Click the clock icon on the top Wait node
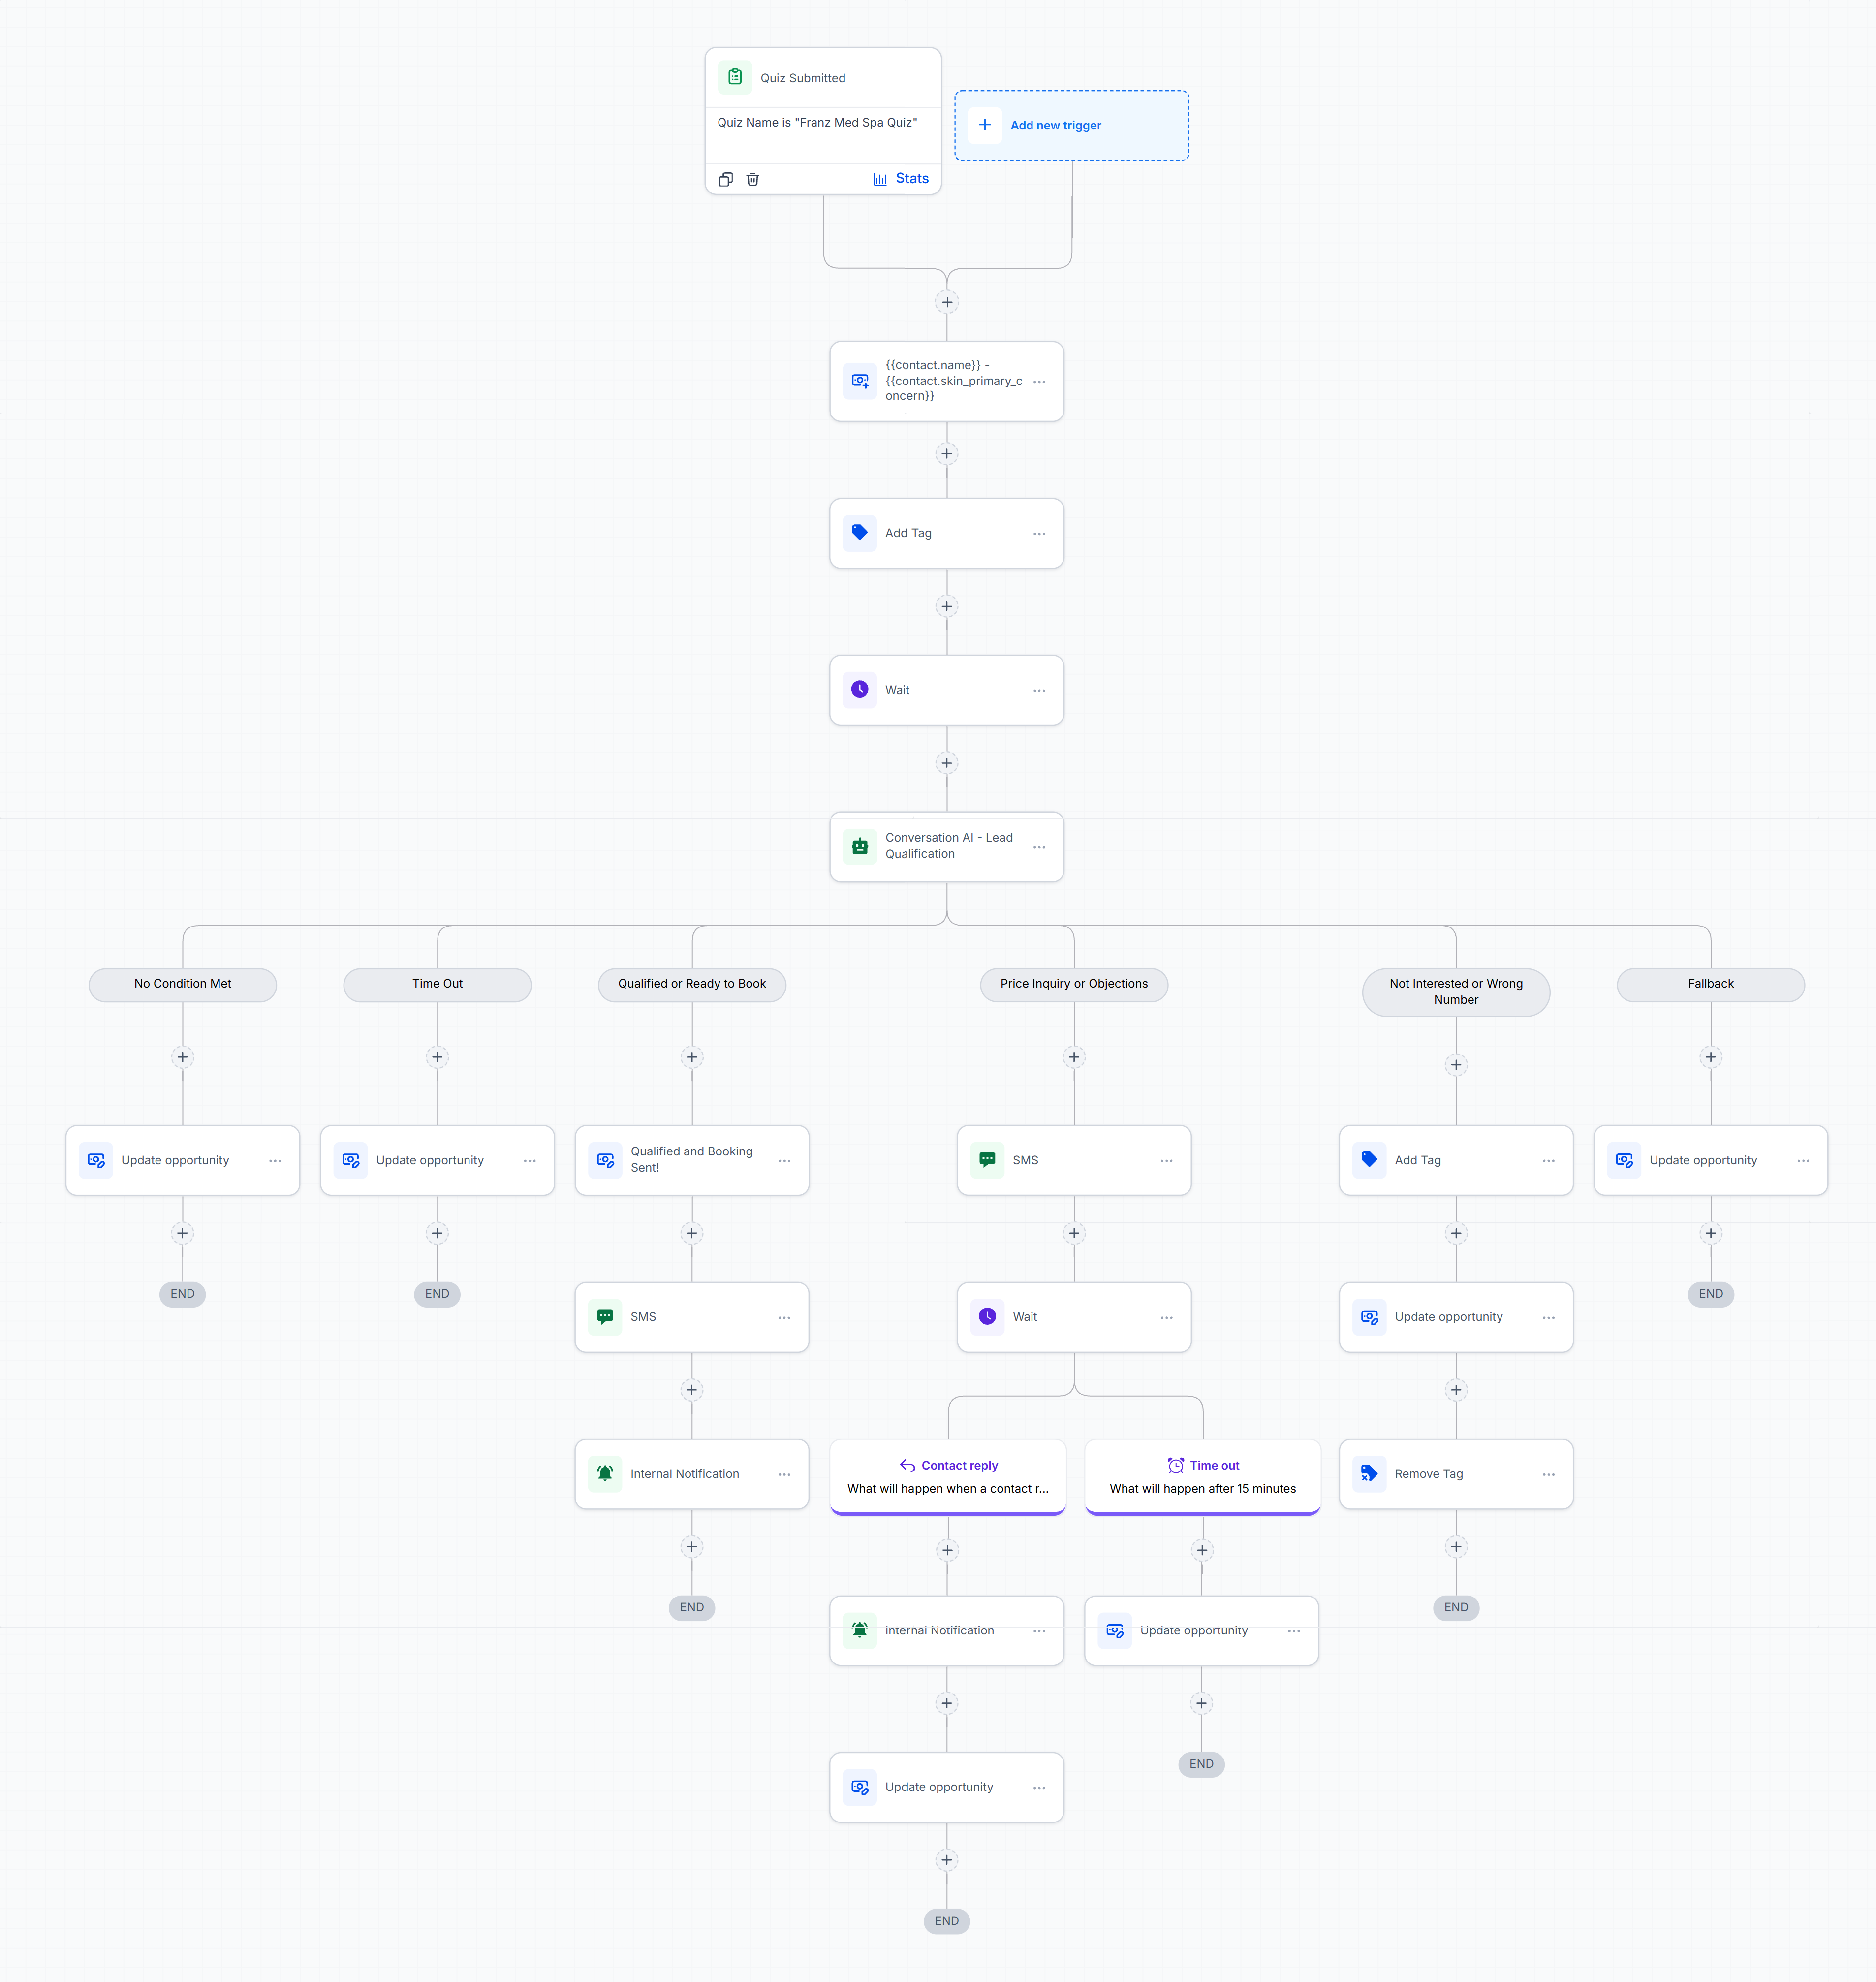The width and height of the screenshot is (1876, 1982). point(860,689)
